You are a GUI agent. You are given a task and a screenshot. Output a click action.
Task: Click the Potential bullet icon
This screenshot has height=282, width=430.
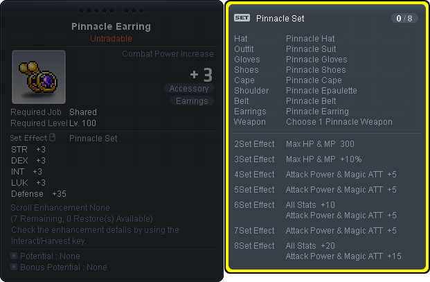pos(14,256)
